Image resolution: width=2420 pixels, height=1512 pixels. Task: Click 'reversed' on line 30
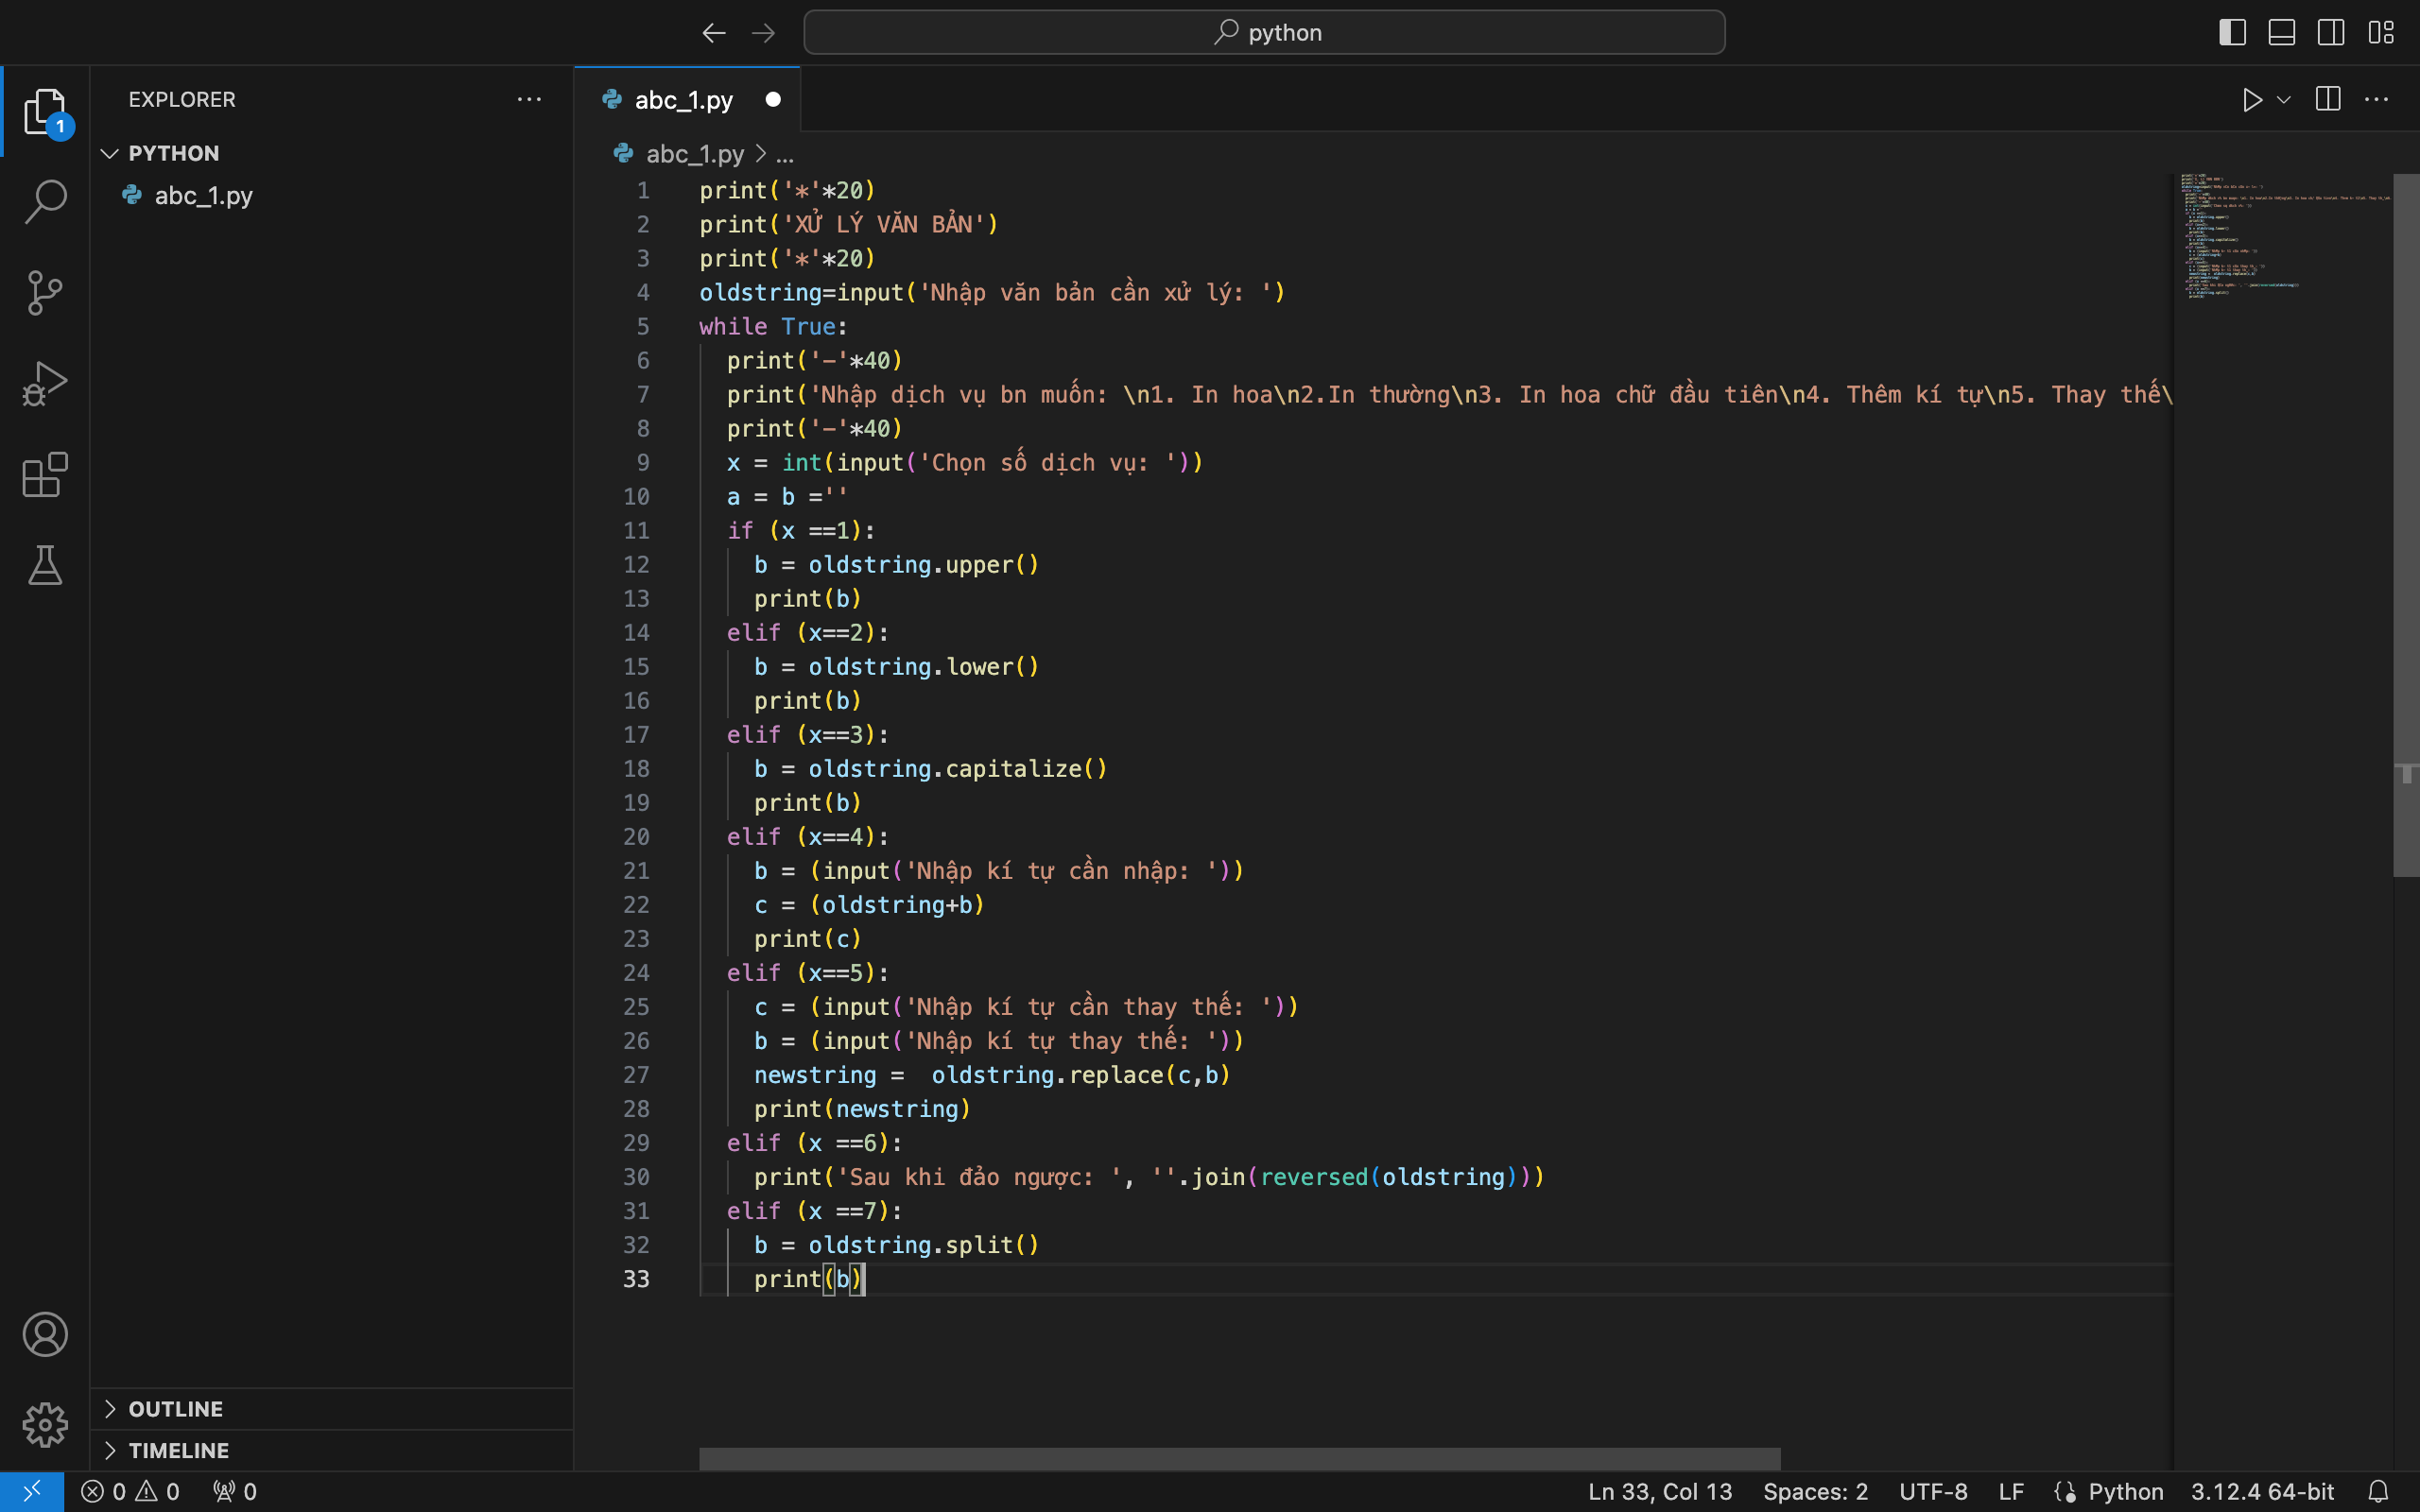click(1313, 1177)
